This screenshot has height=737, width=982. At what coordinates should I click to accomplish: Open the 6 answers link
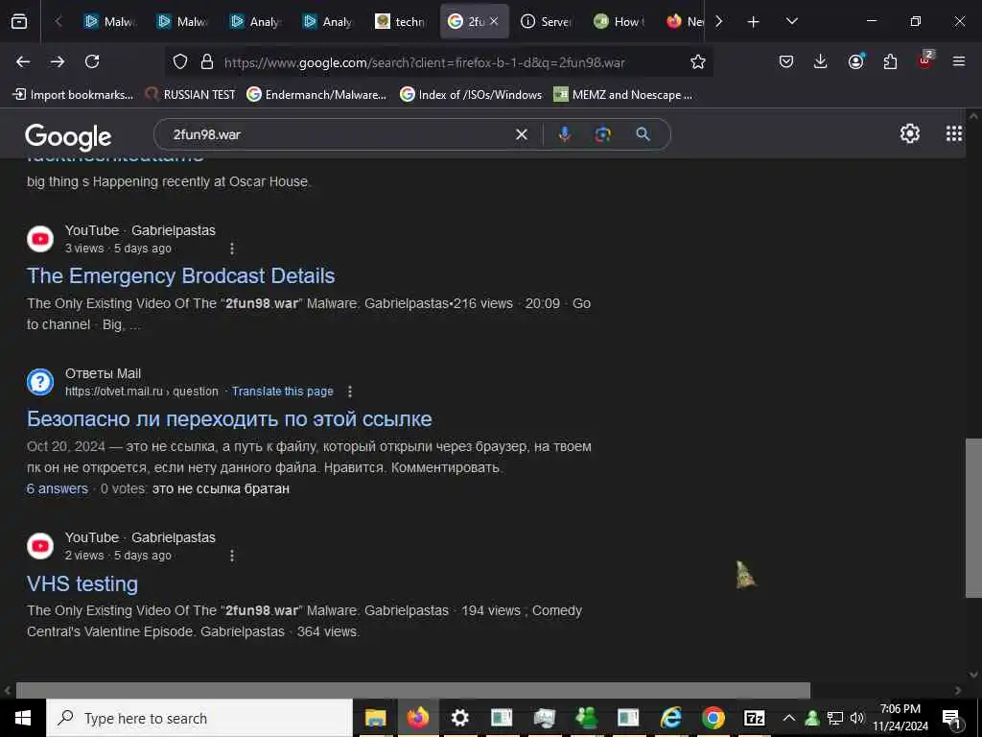[57, 488]
